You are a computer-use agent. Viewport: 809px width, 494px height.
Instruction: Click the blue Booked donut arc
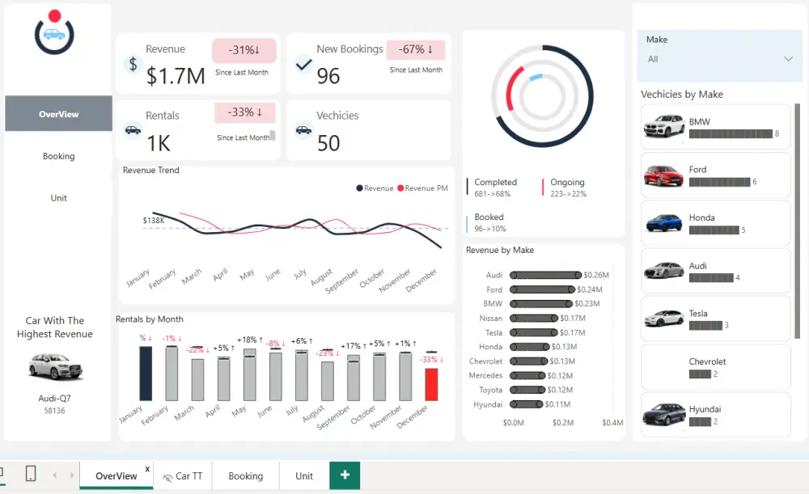click(x=536, y=78)
